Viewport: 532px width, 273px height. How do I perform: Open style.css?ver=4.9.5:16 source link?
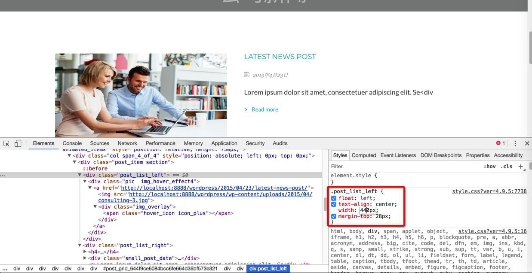tap(492, 231)
